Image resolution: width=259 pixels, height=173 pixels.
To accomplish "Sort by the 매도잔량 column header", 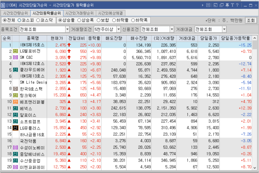I will [114, 38].
